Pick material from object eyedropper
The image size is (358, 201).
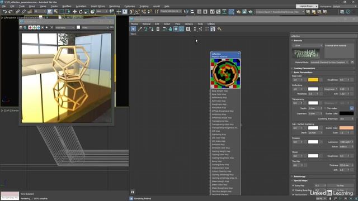pos(140,29)
